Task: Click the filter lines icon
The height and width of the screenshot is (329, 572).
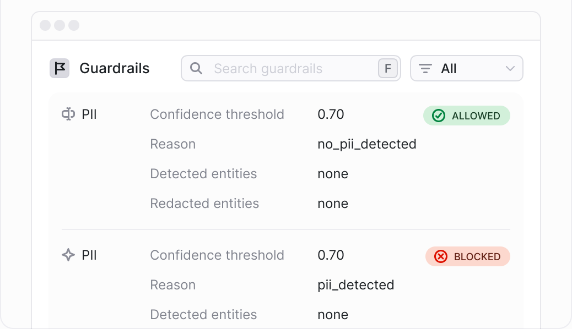Action: click(425, 69)
